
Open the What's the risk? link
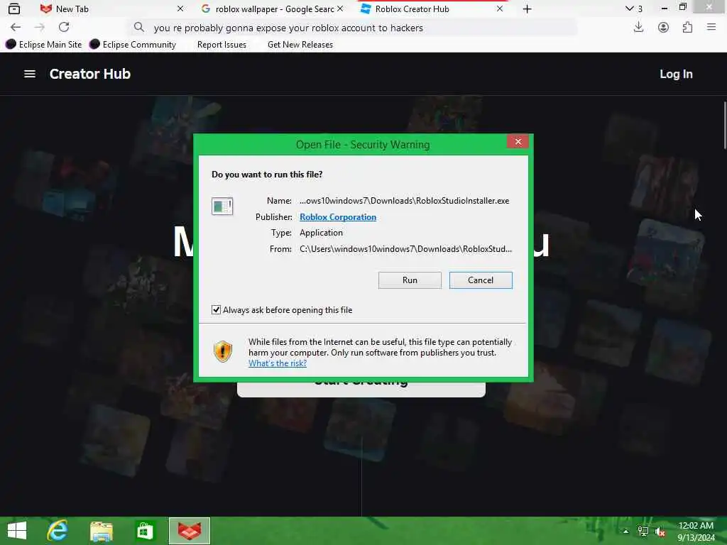pyautogui.click(x=278, y=363)
